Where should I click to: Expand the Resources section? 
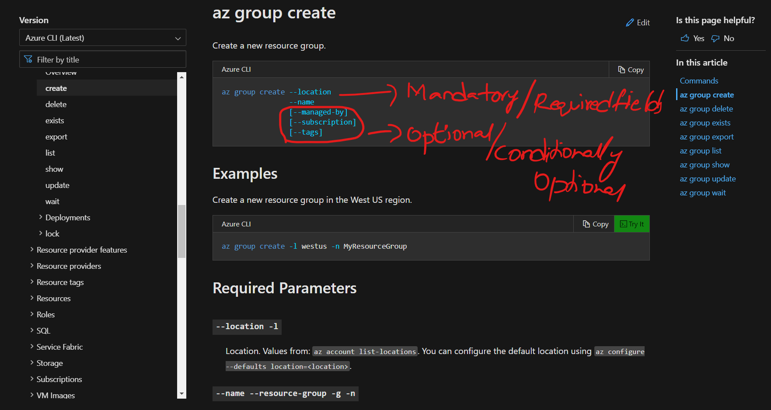pos(32,298)
